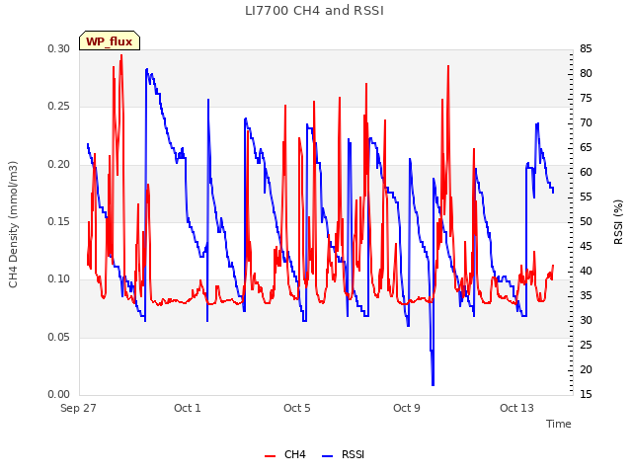The width and height of the screenshot is (632, 474).
Task: Click the Time axis label
Action: point(559,424)
